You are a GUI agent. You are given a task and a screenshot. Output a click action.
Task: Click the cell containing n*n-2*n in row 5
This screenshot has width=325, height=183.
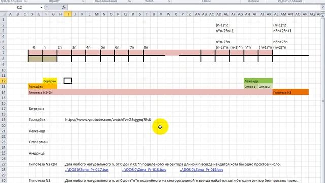[x=222, y=42]
